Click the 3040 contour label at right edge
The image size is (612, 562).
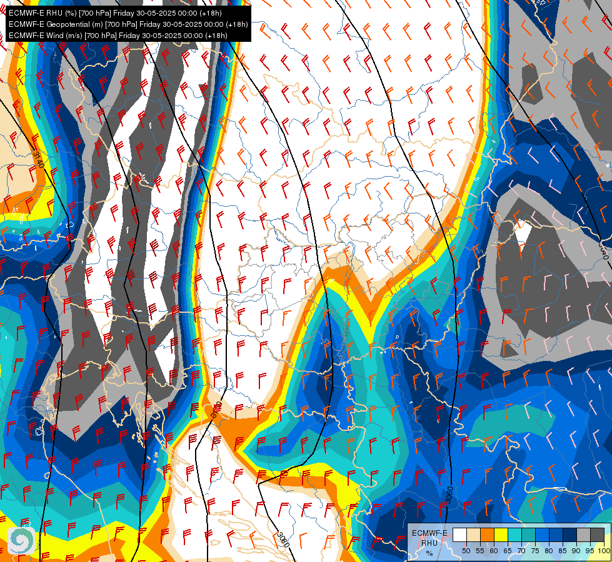(x=603, y=251)
